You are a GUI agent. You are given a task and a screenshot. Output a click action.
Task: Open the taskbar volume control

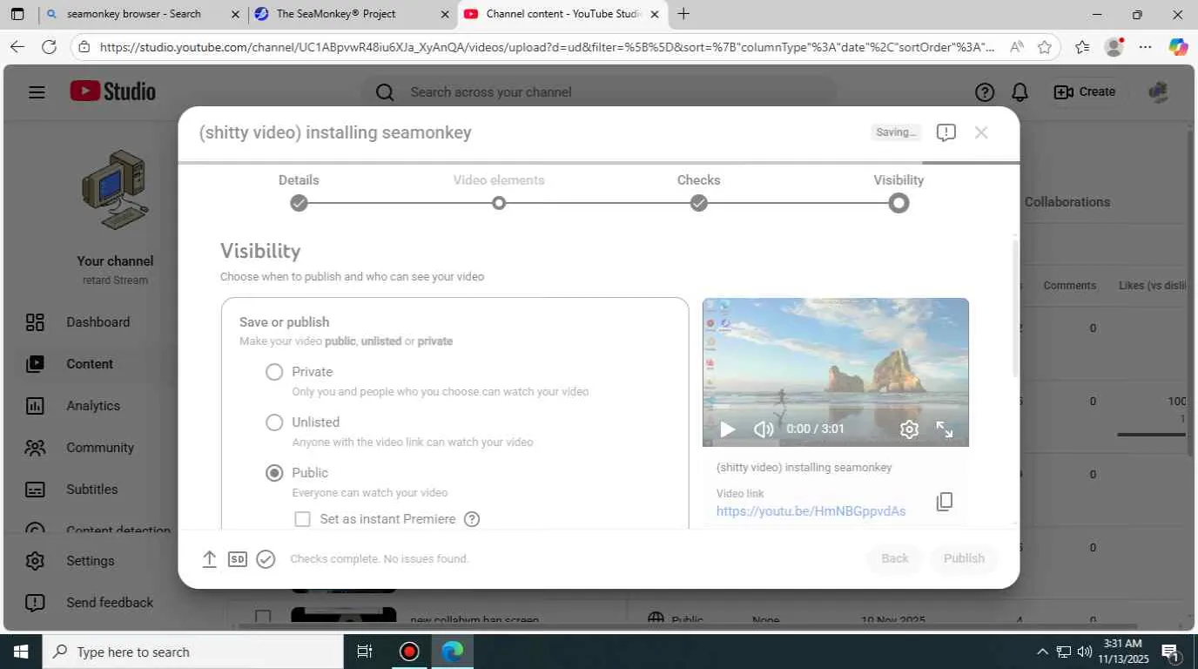pos(1084,652)
